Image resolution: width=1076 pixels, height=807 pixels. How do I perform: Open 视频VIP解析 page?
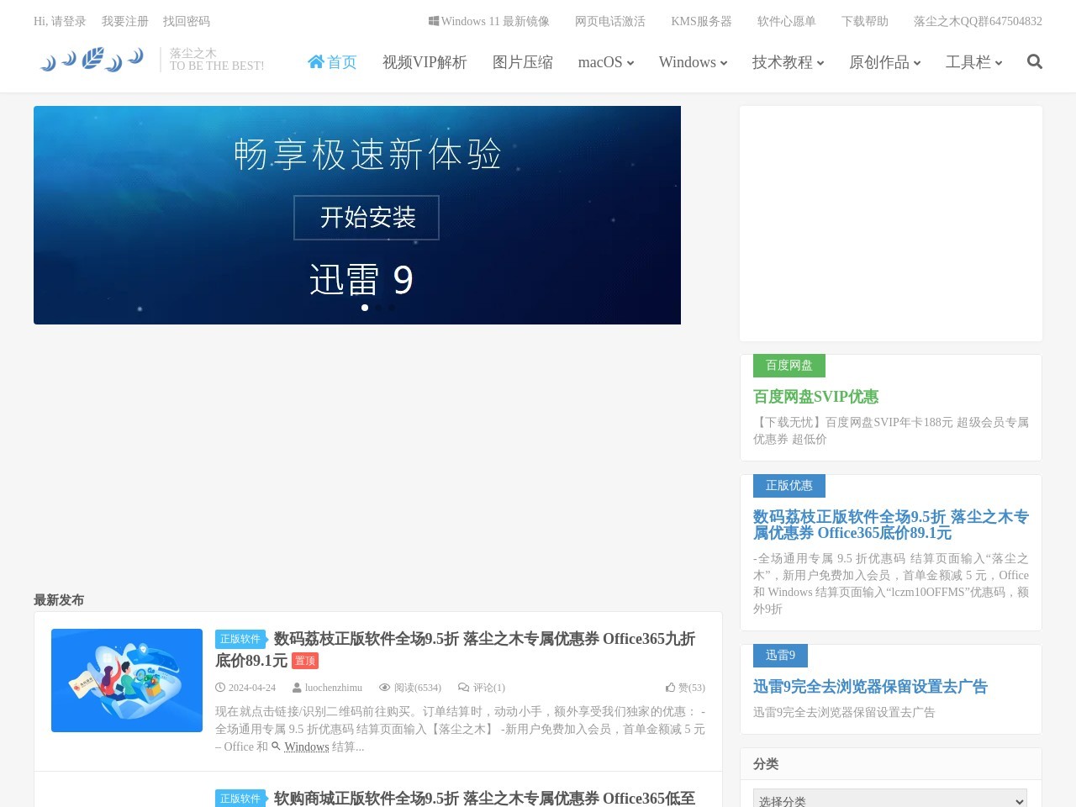pyautogui.click(x=425, y=62)
